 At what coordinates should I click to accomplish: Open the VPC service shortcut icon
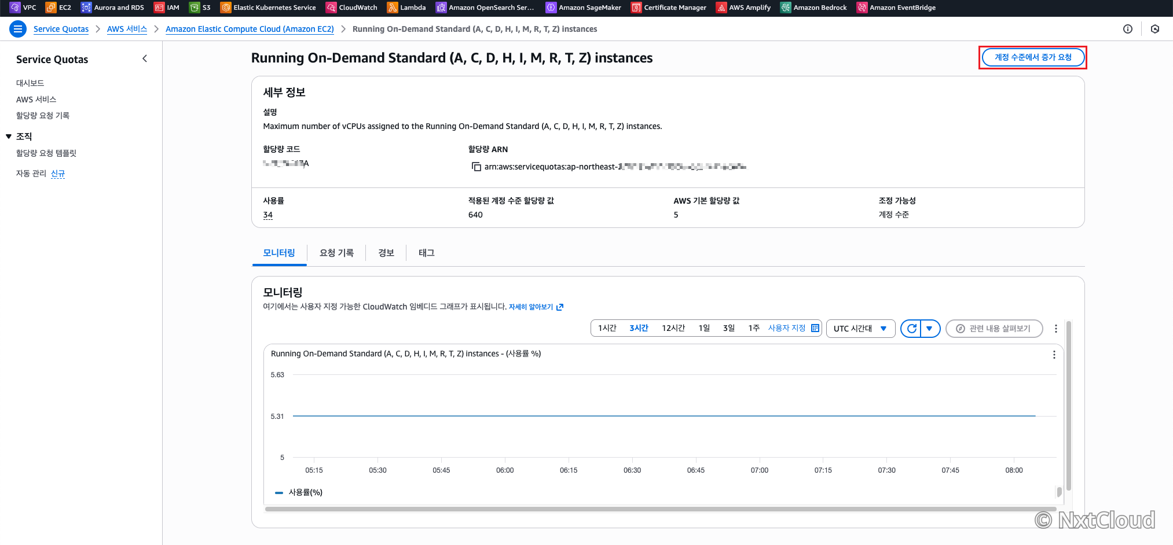pos(15,8)
